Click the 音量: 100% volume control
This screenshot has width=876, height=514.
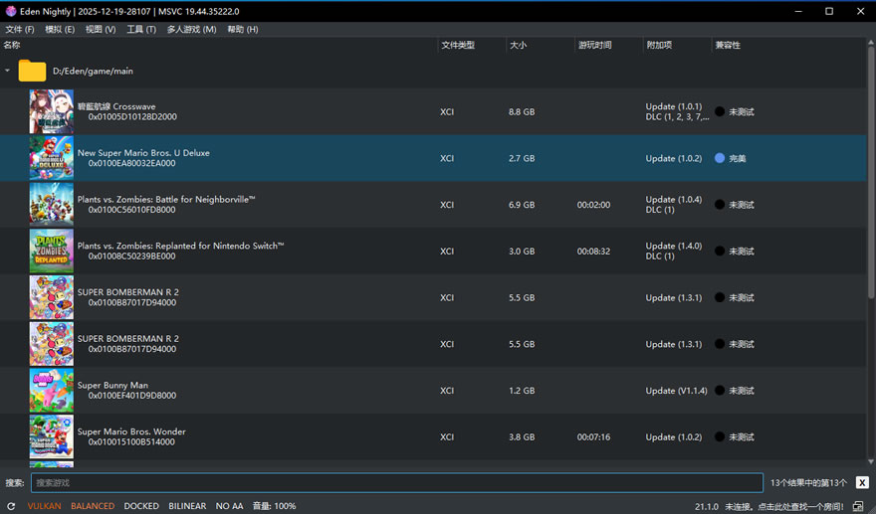pos(274,506)
